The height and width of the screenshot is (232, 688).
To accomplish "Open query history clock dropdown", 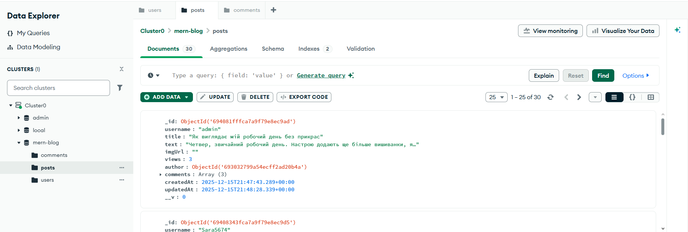I will [x=153, y=75].
